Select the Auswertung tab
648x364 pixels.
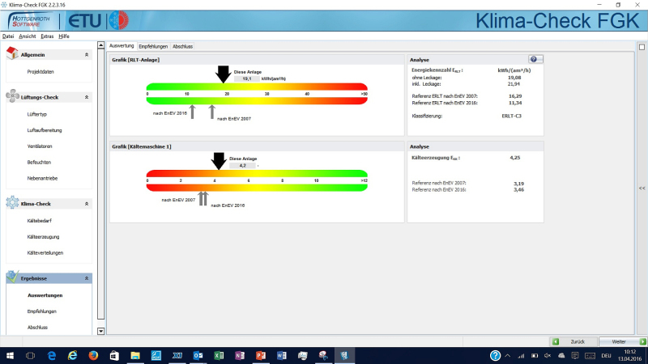tap(122, 46)
